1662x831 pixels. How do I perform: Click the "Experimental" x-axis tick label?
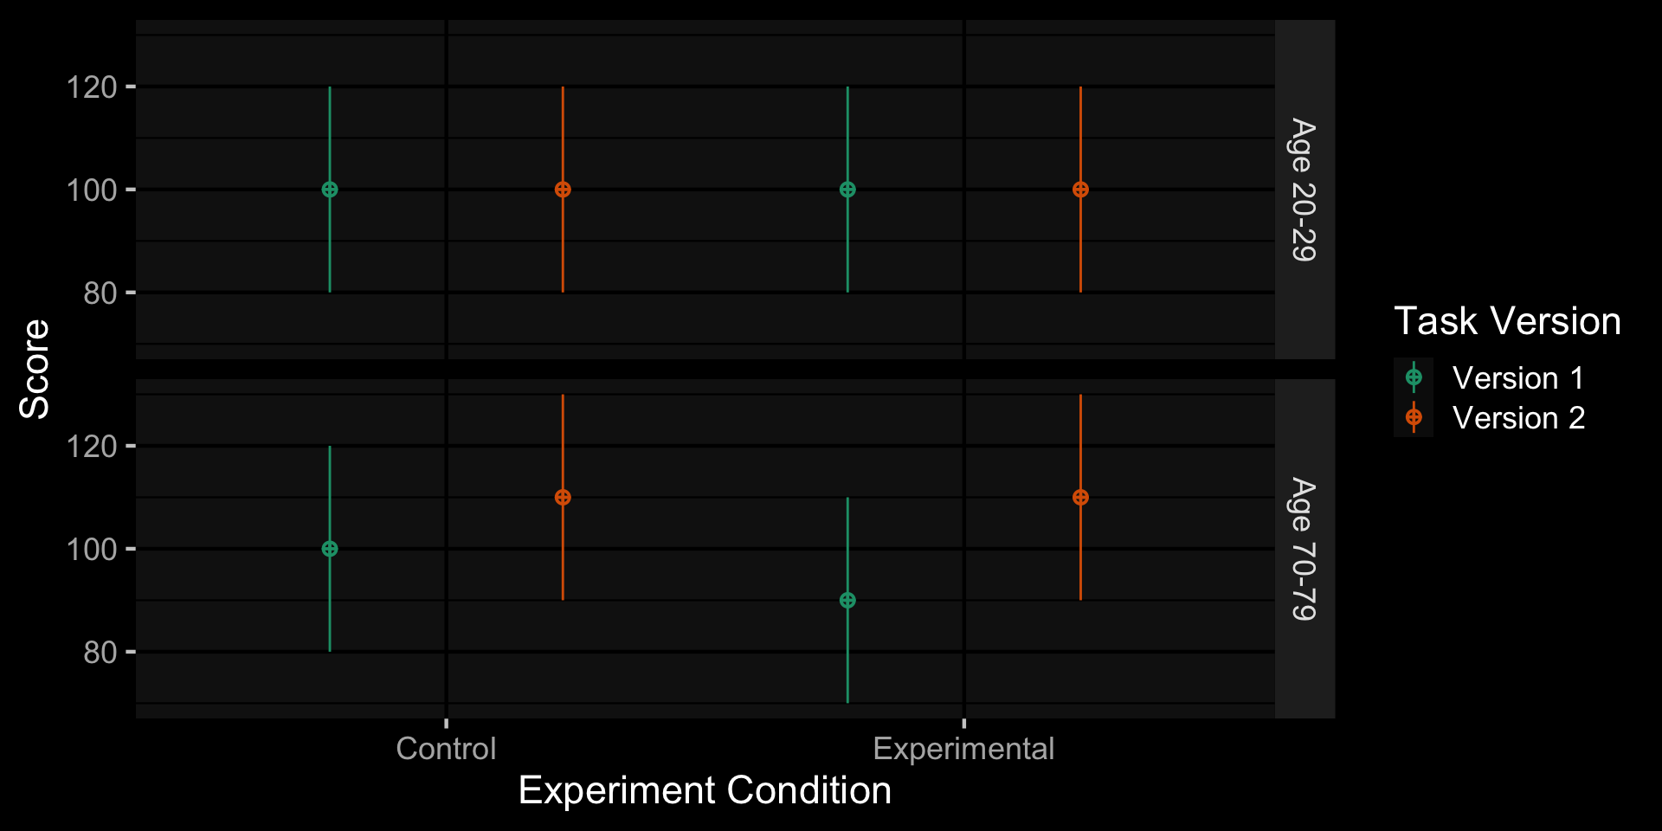tap(963, 749)
